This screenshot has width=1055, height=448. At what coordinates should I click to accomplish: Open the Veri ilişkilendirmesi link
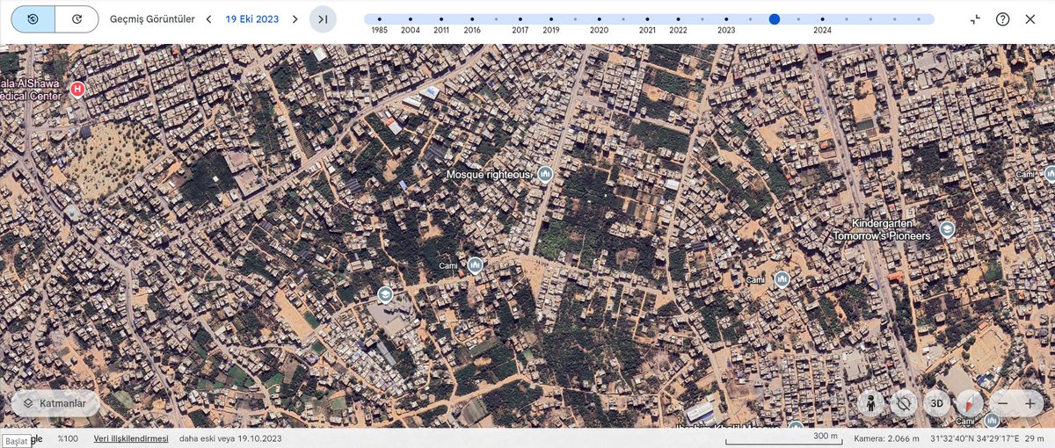pyautogui.click(x=131, y=438)
